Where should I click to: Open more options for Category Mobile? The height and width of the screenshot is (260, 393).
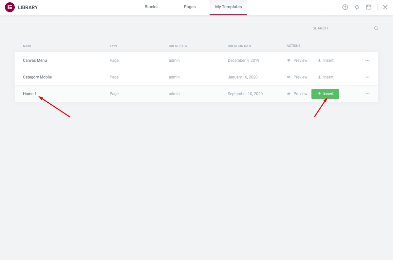coord(367,77)
